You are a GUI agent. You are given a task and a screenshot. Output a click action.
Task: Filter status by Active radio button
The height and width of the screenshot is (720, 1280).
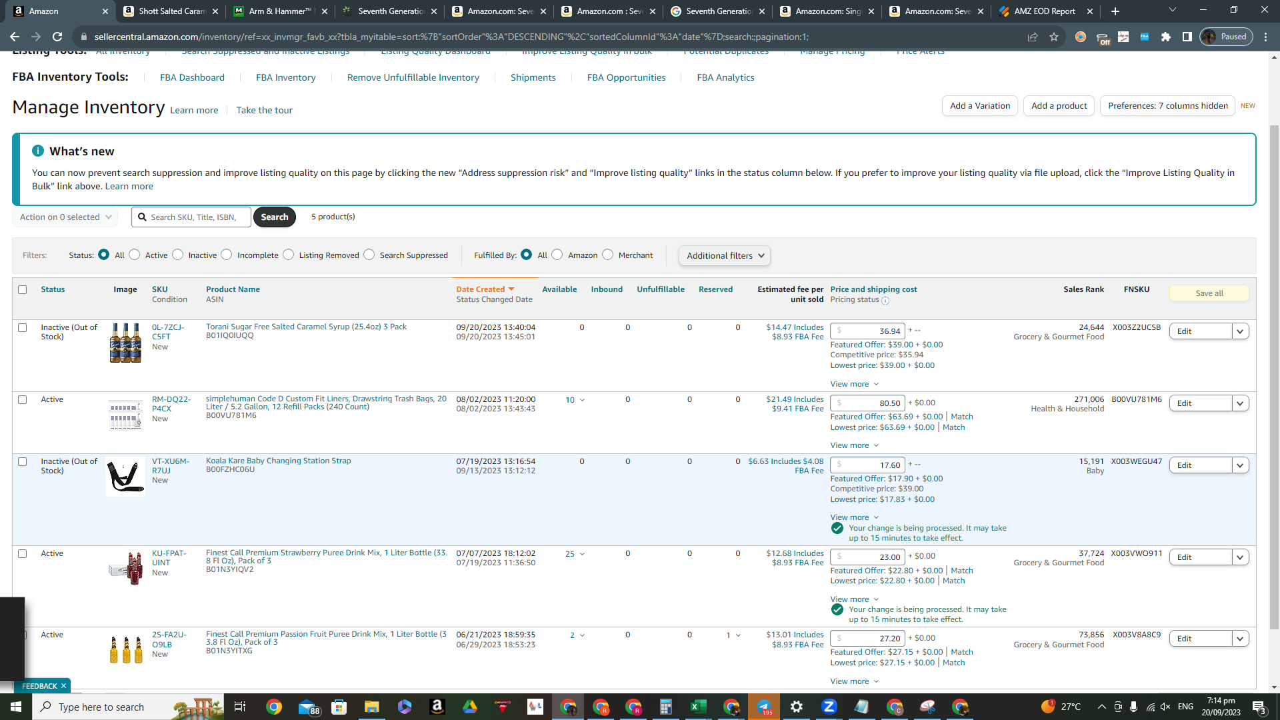(135, 255)
